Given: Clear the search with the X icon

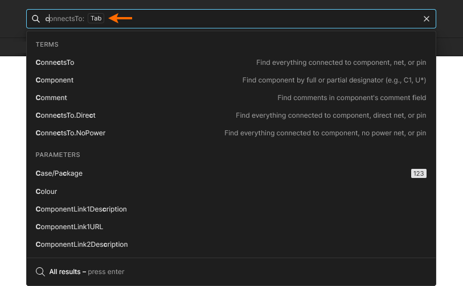Looking at the screenshot, I should (x=427, y=19).
